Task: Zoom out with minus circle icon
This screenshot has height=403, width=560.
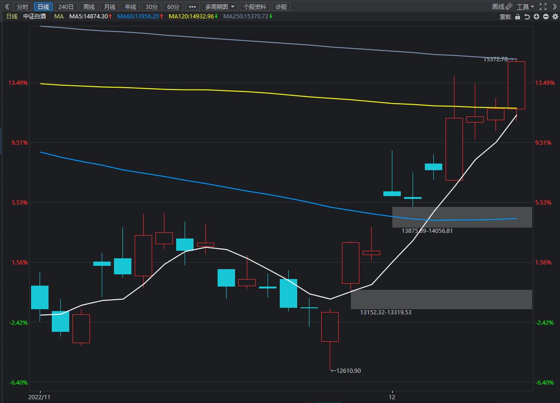Action: coord(546,16)
